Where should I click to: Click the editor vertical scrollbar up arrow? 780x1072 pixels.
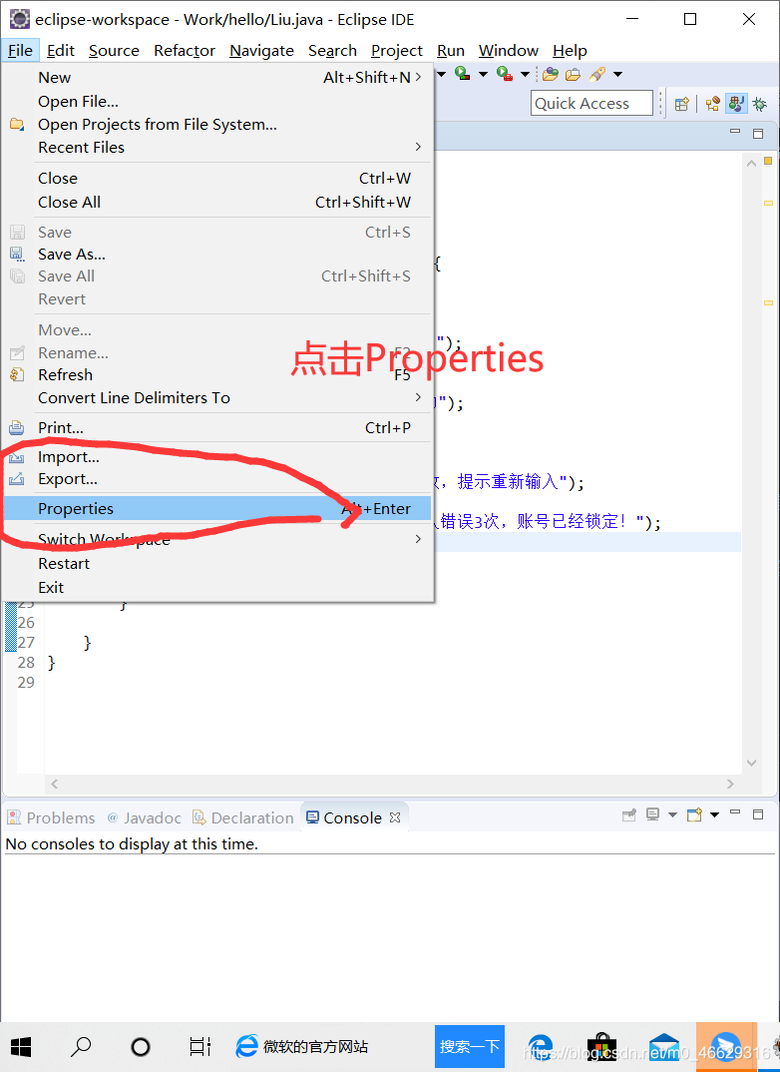coord(751,164)
